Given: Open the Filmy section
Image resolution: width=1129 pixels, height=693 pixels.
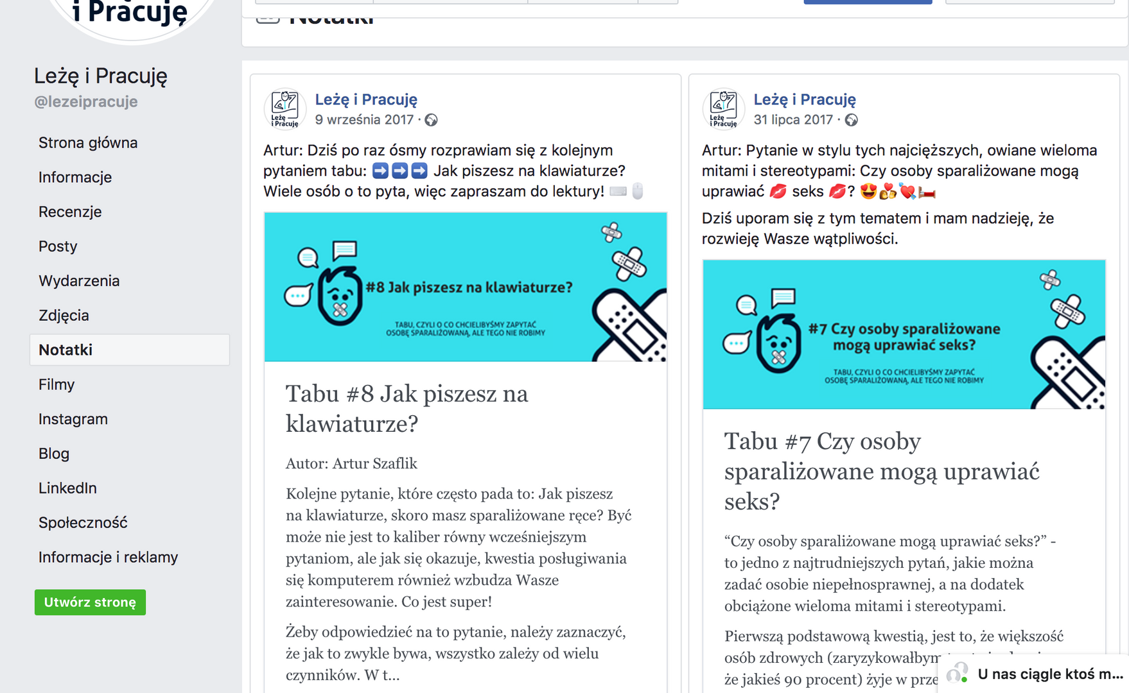Looking at the screenshot, I should [57, 384].
